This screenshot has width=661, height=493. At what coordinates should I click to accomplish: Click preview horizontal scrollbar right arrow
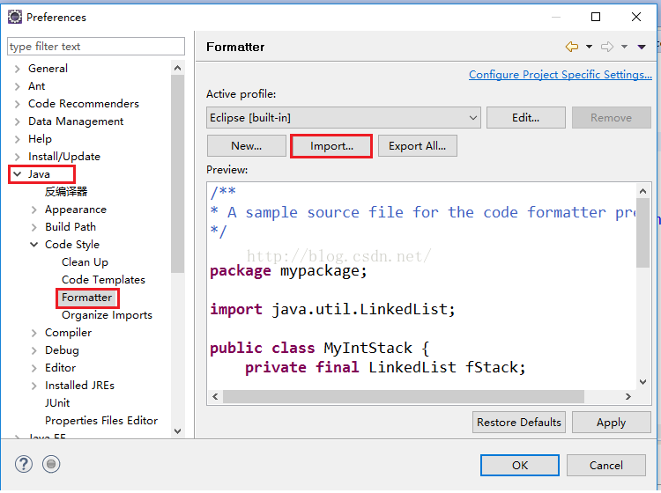(628, 396)
